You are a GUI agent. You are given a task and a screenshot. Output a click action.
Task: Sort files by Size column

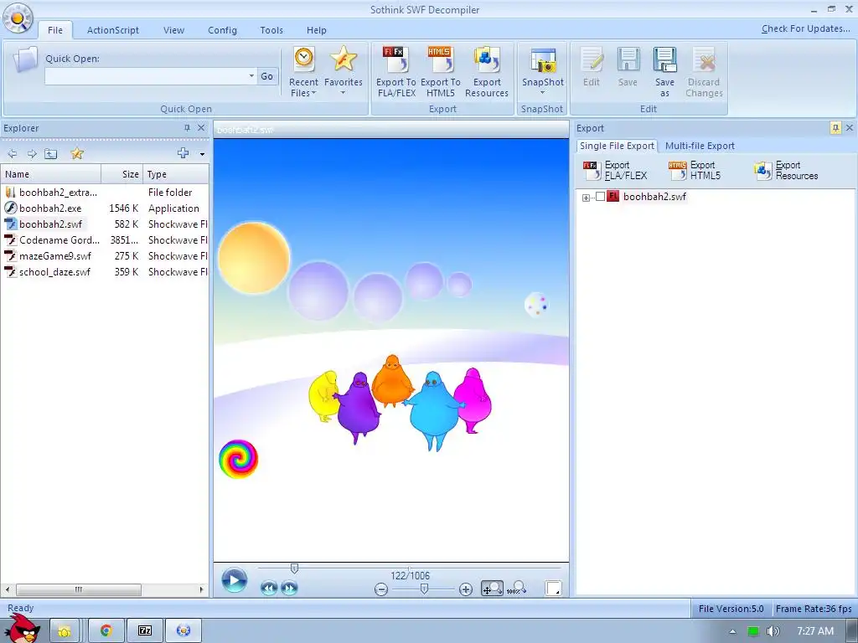tap(122, 174)
